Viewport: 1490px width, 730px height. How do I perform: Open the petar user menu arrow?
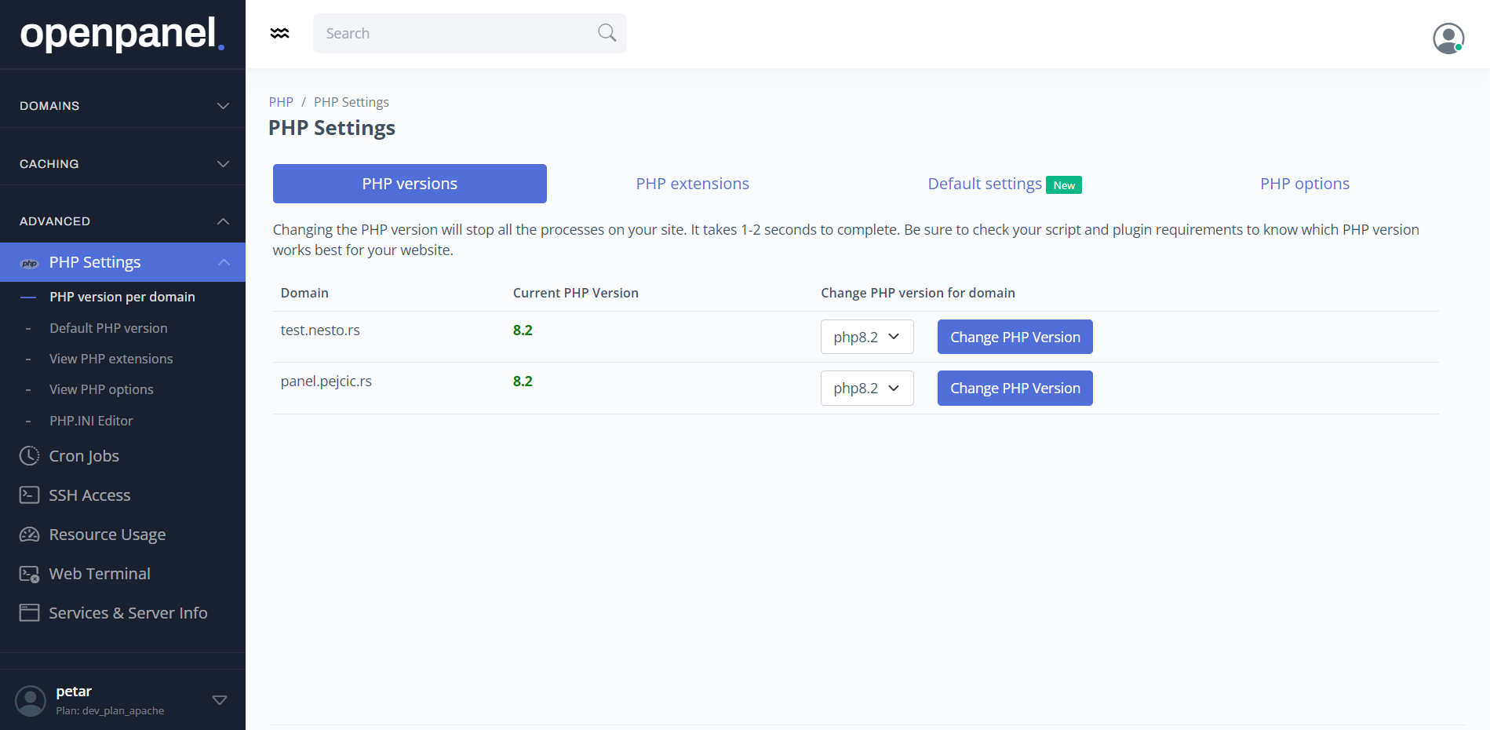pos(220,700)
